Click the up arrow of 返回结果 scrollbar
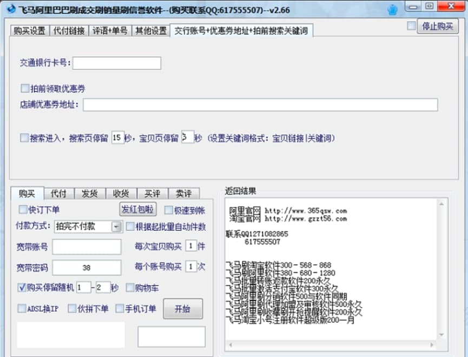468x357 pixels. (441, 204)
